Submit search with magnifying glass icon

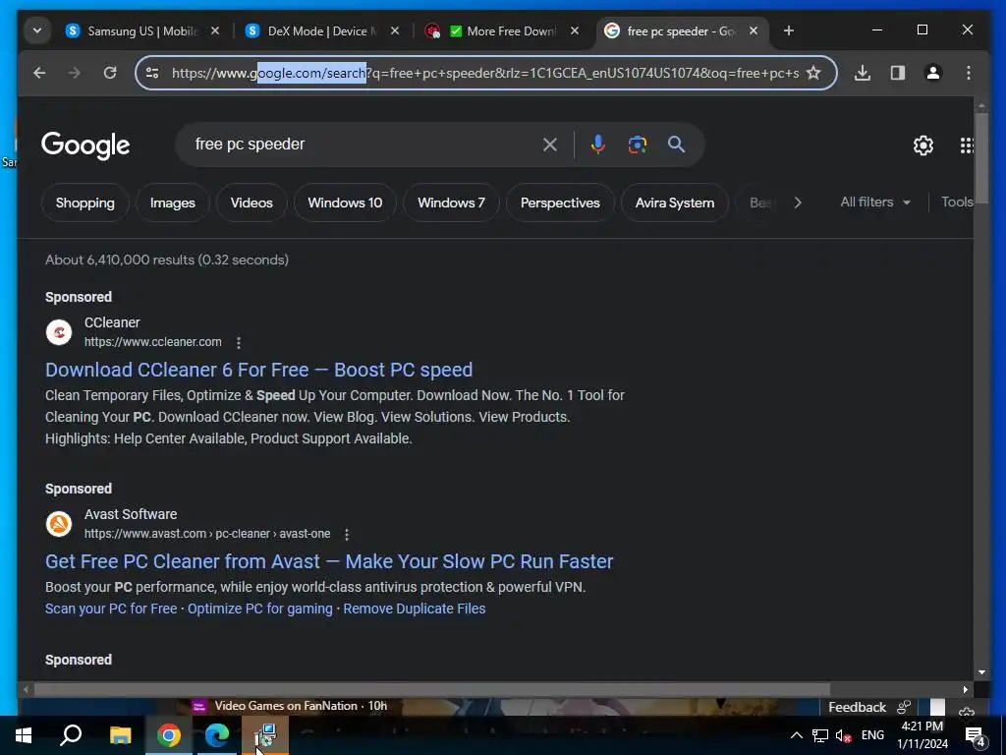pos(676,145)
